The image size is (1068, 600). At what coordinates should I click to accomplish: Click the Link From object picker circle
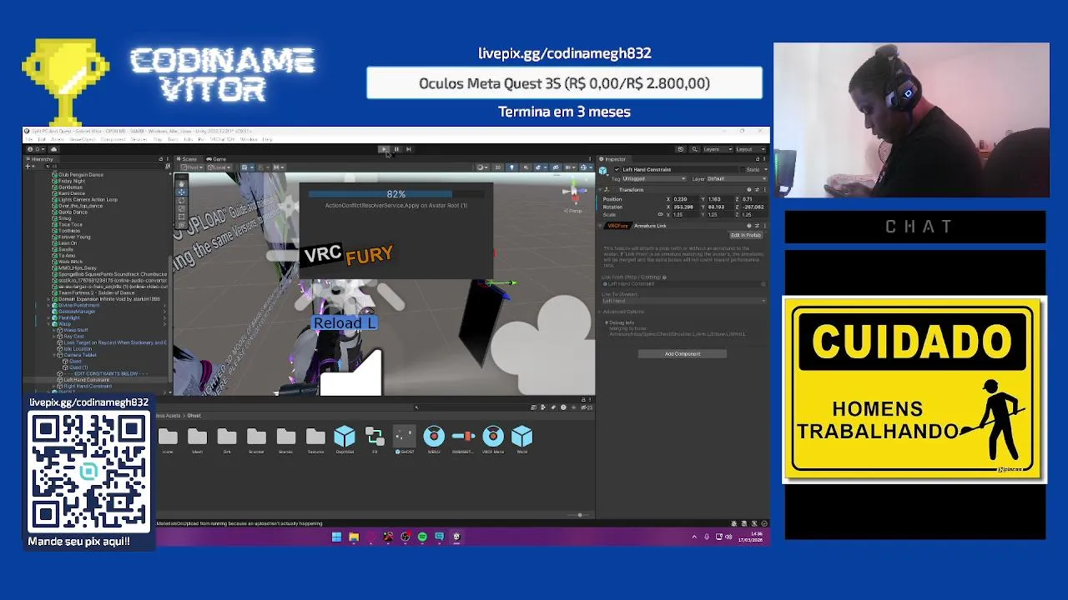(763, 284)
